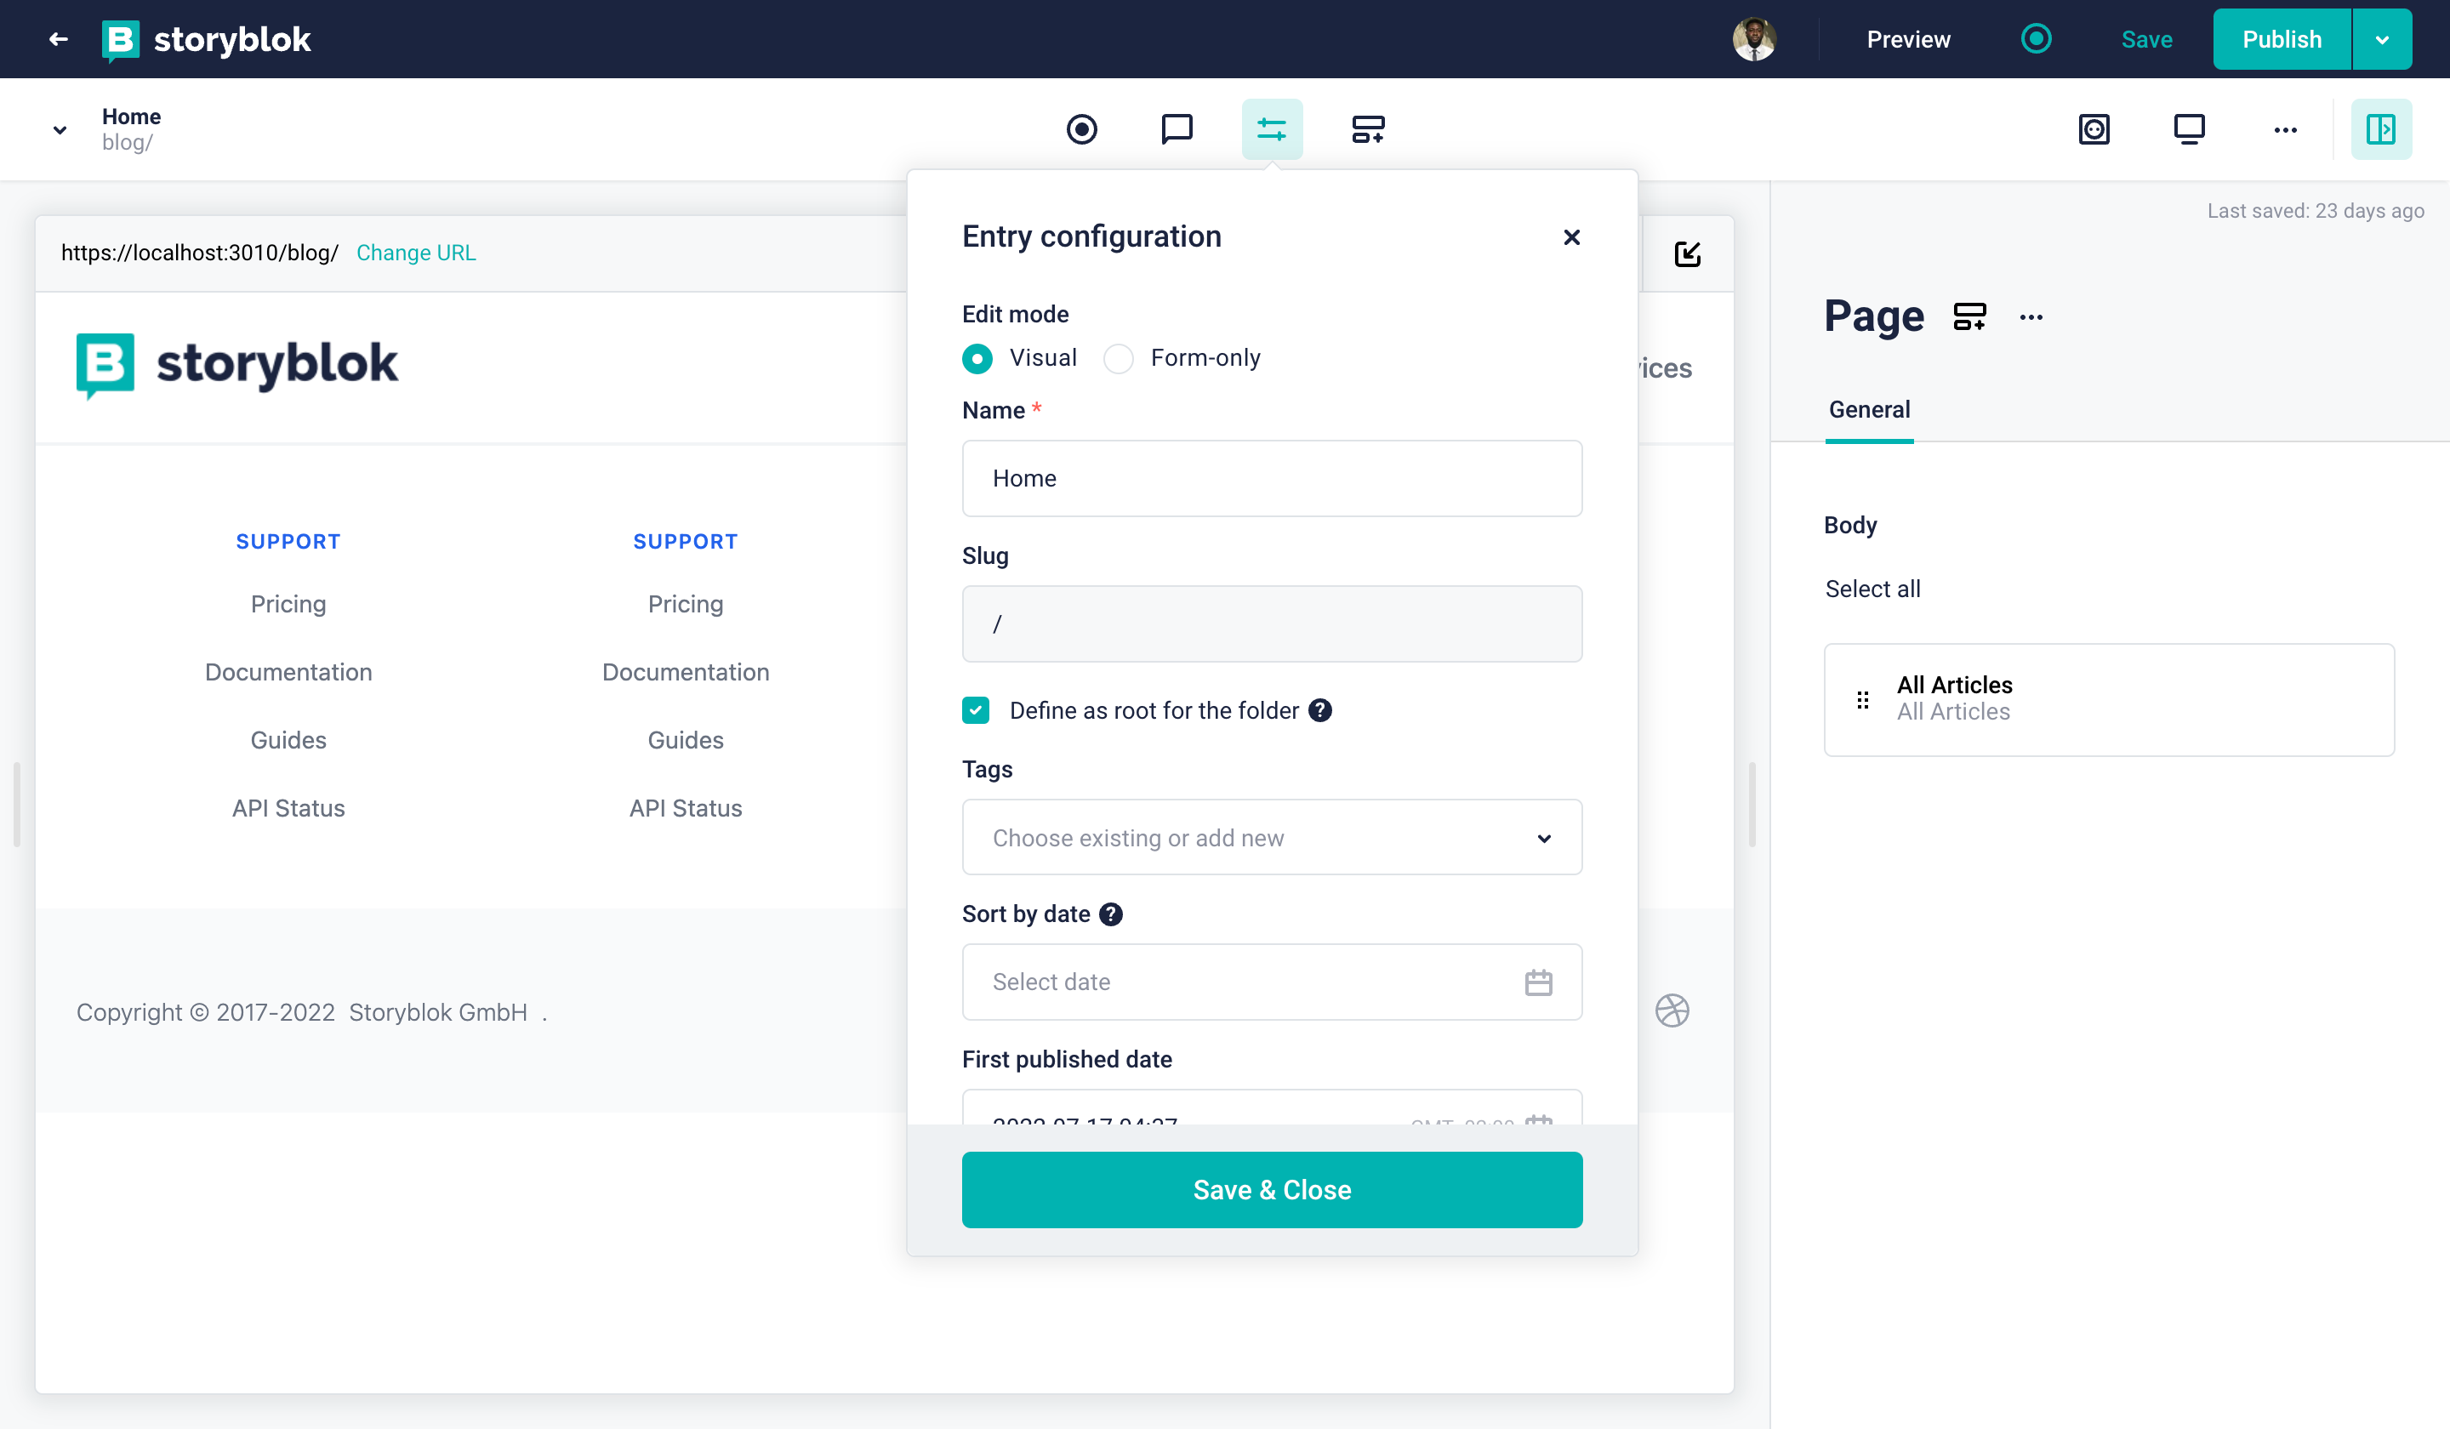Screen dimensions: 2450x1429
Task: Uncheck Define as root for the folder
Action: [975, 710]
